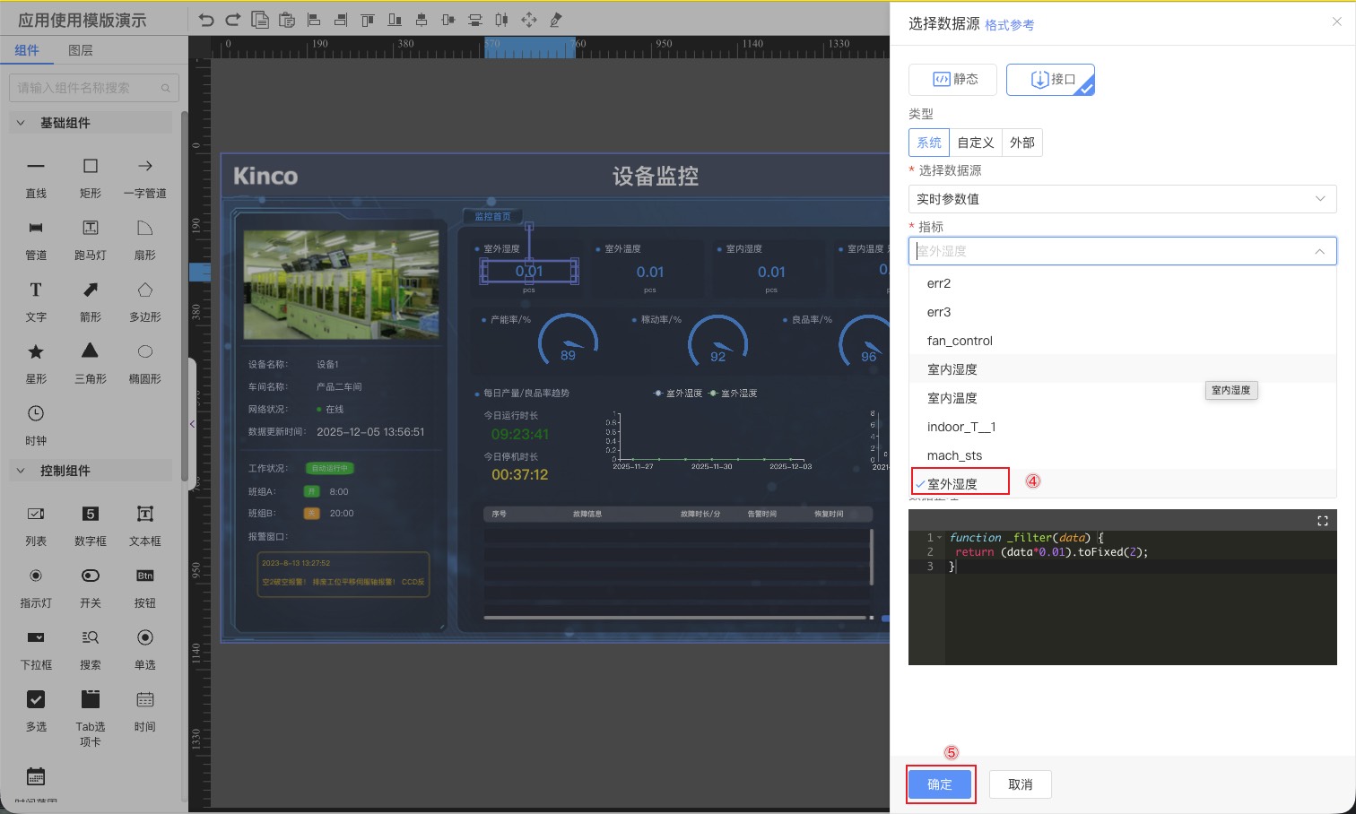Click the paste clipboard icon

coord(287,20)
